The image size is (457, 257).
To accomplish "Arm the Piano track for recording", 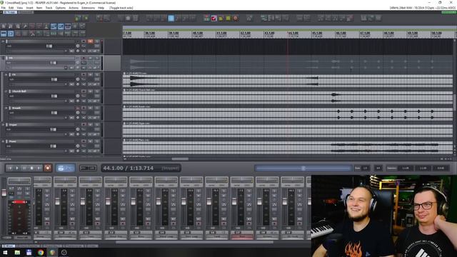I will [x=84, y=141].
